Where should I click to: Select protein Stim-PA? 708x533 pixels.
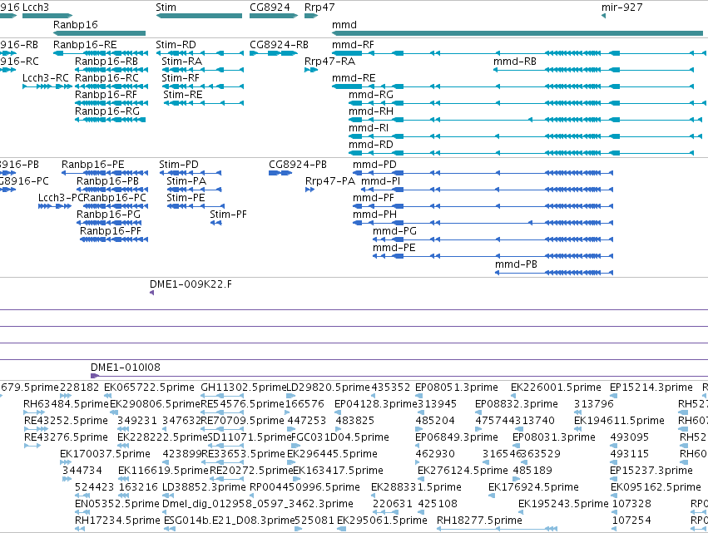tap(186, 181)
